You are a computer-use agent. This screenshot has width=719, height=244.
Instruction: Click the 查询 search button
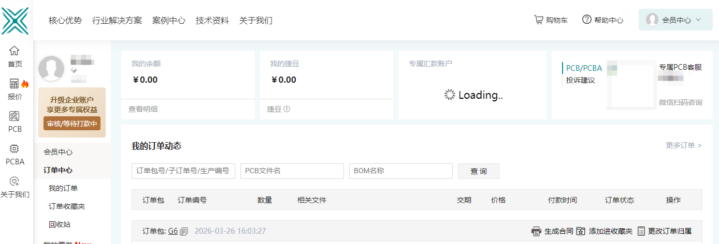click(478, 171)
